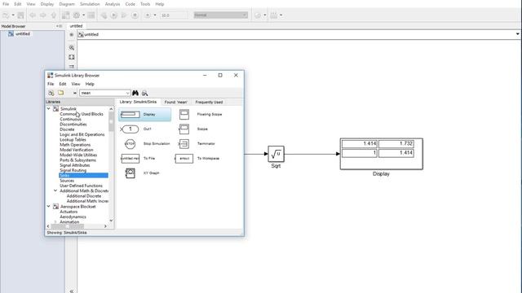Click the Run simulation button in toolbar
The height and width of the screenshot is (293, 522).
pyautogui.click(x=114, y=15)
